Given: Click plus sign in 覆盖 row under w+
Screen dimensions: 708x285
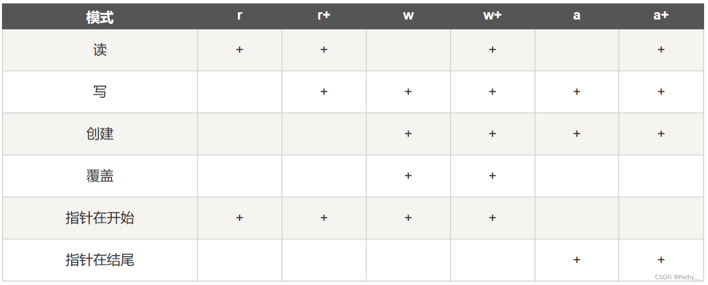Looking at the screenshot, I should [x=492, y=176].
